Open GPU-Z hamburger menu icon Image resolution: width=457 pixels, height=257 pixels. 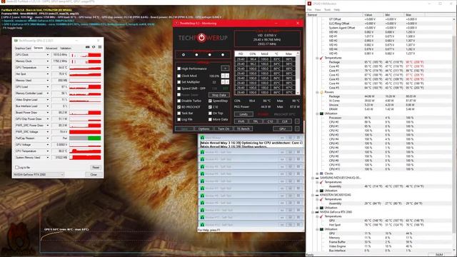coord(100,47)
